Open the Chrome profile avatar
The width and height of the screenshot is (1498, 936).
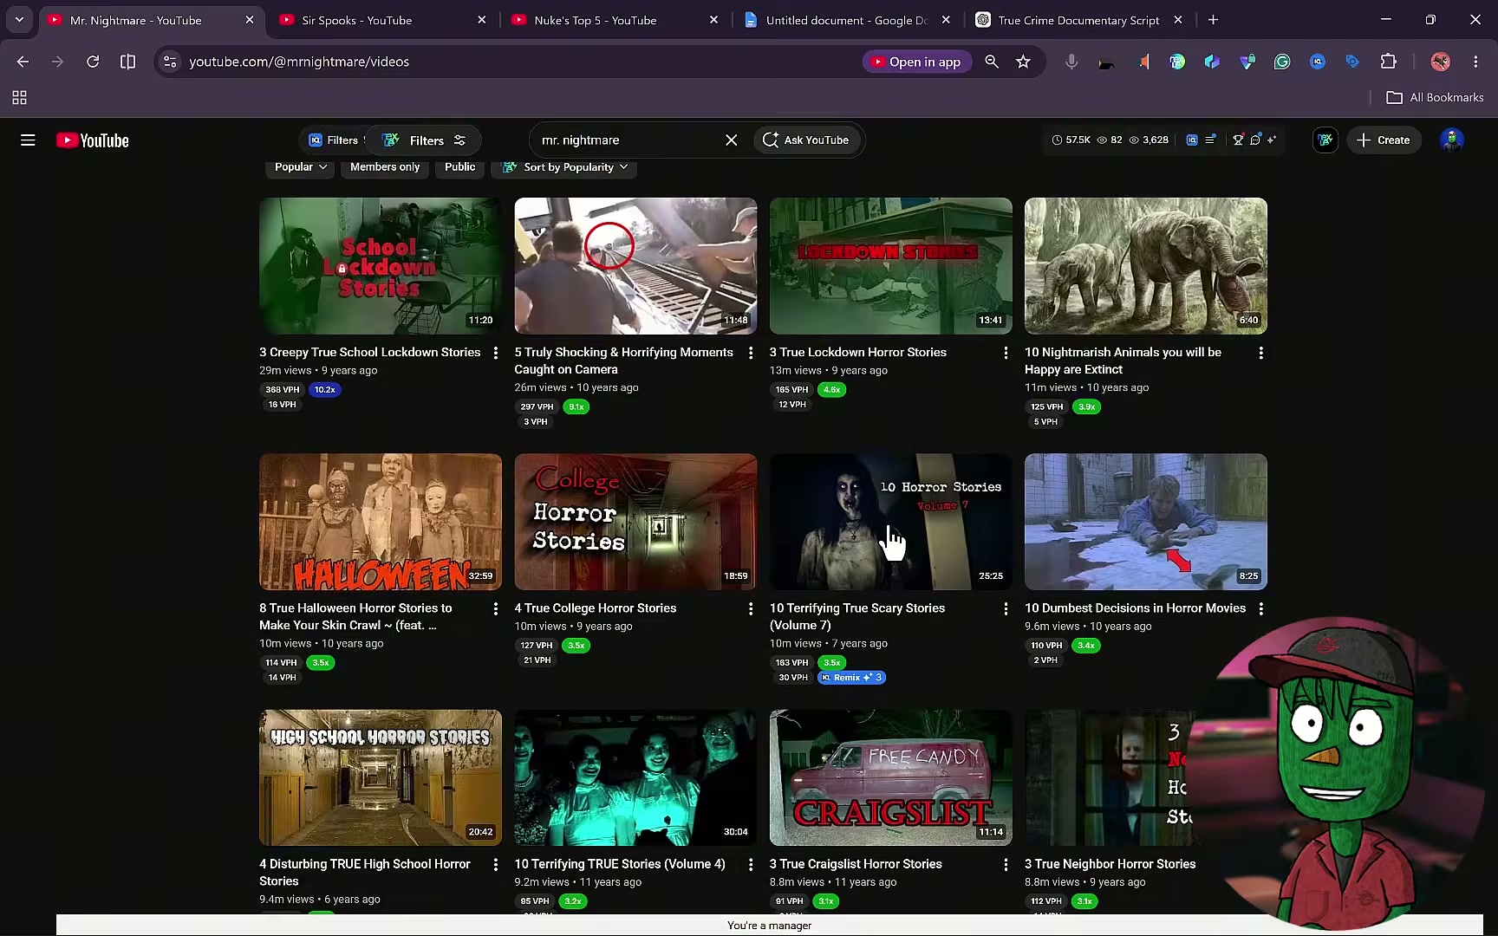tap(1441, 62)
